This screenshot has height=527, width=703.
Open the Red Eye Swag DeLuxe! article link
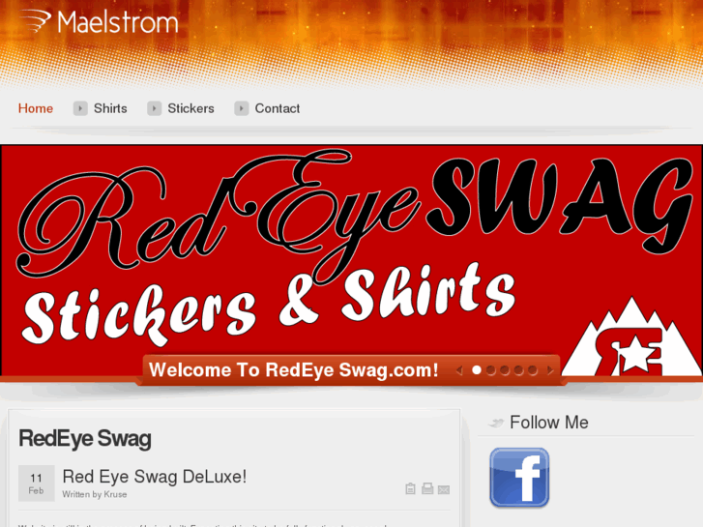pyautogui.click(x=155, y=477)
